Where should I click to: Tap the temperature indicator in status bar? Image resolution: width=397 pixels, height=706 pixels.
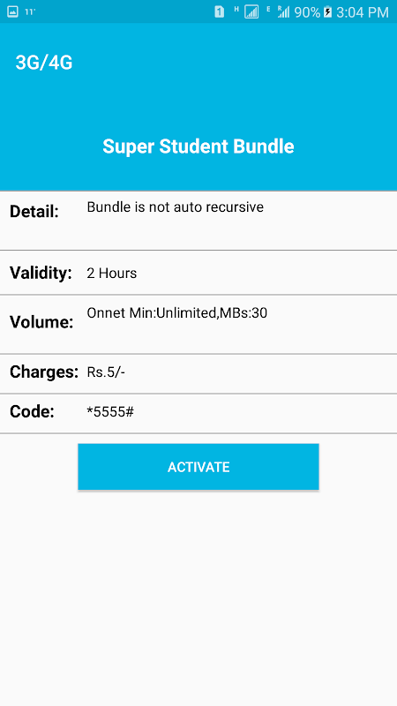point(30,12)
